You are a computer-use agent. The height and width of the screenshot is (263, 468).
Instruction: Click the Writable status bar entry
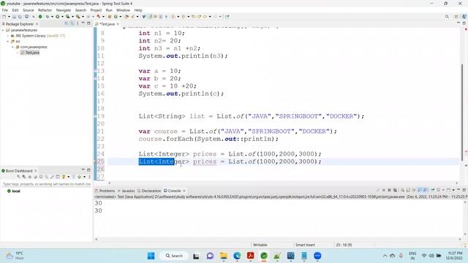point(260,245)
